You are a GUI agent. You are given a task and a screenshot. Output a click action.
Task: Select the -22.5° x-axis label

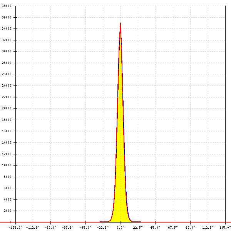tap(102, 228)
